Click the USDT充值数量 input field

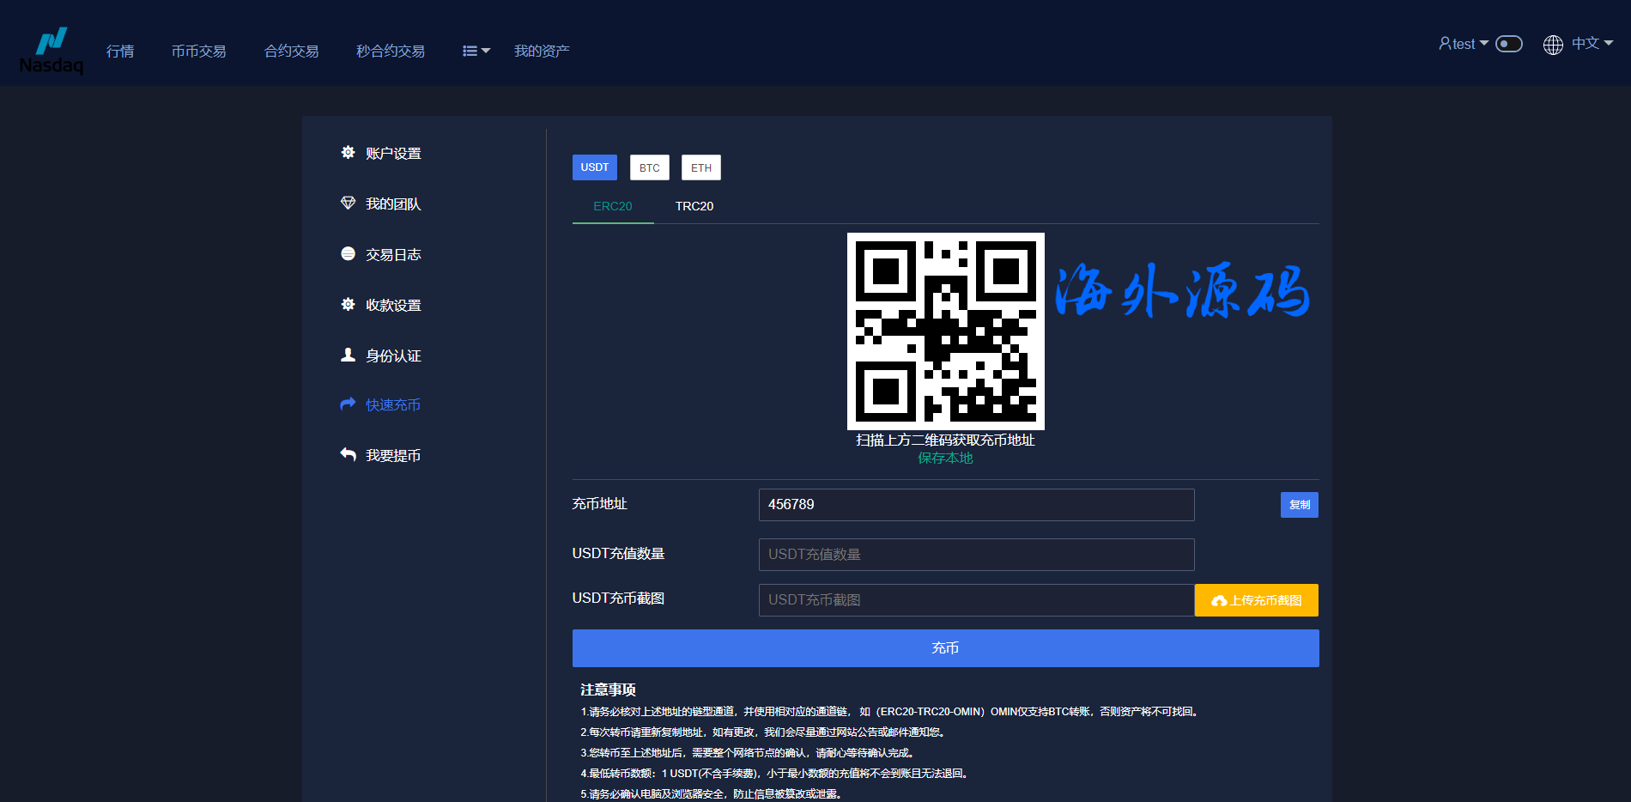[976, 555]
